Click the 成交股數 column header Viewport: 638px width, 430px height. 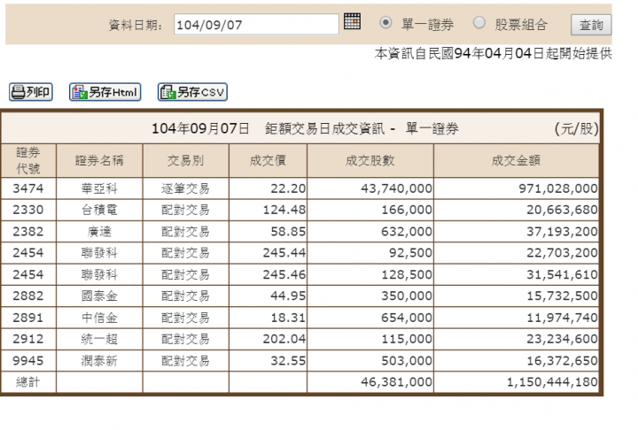pos(370,160)
